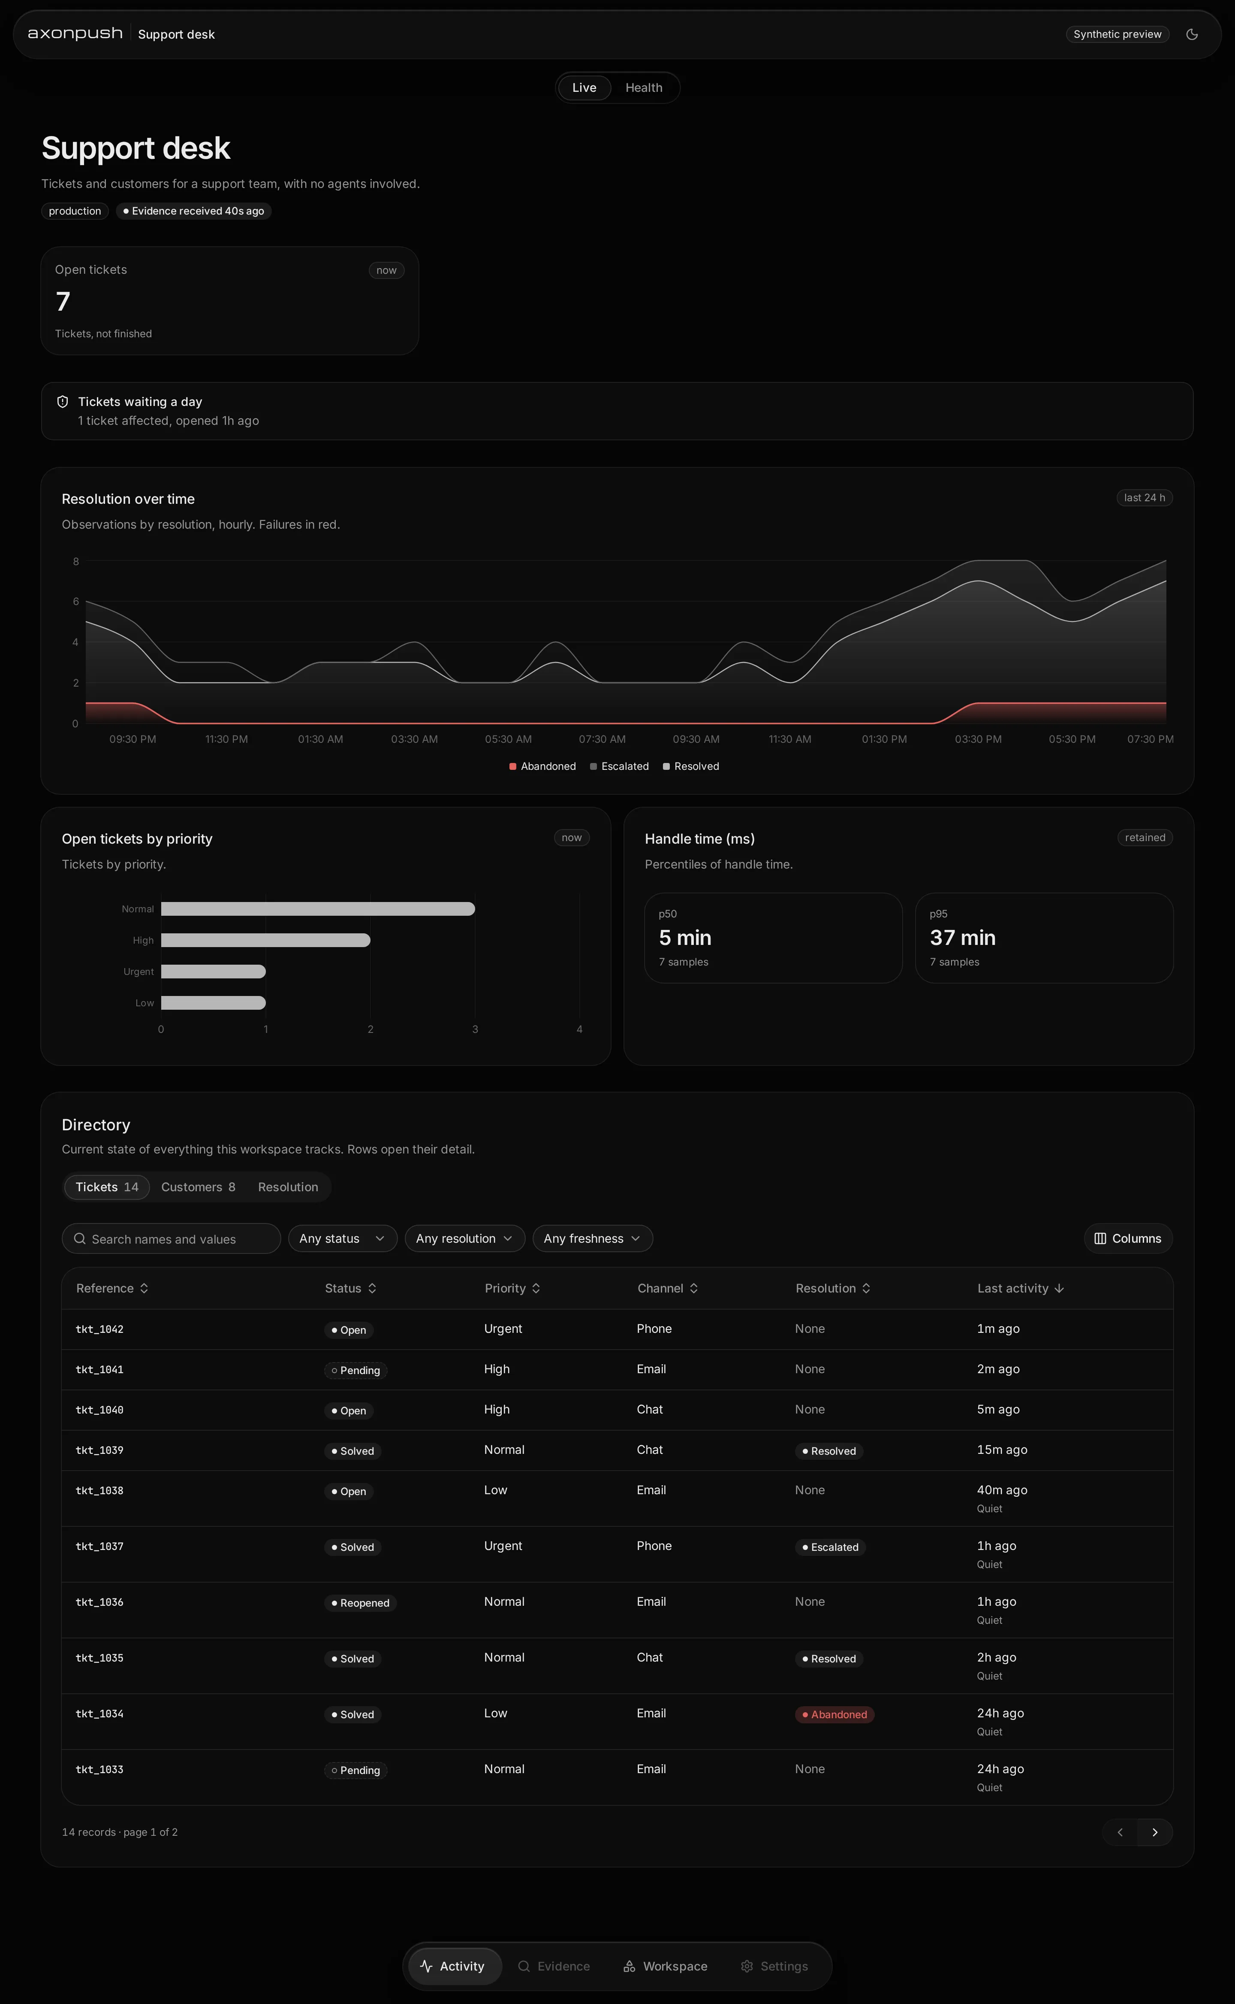Click the Reopened status of tkt_1036
This screenshot has width=1235, height=2004.
pos(360,1603)
